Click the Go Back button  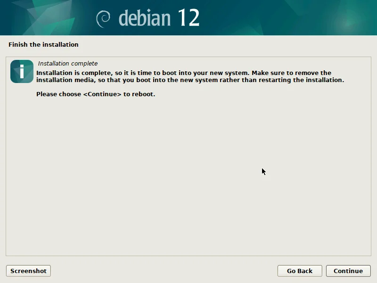tap(300, 271)
